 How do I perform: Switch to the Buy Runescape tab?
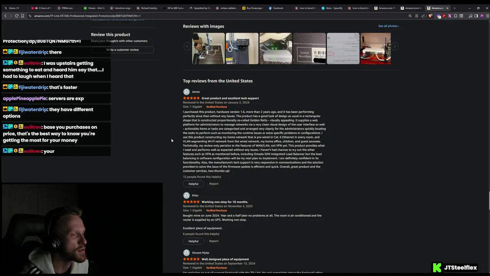click(253, 8)
